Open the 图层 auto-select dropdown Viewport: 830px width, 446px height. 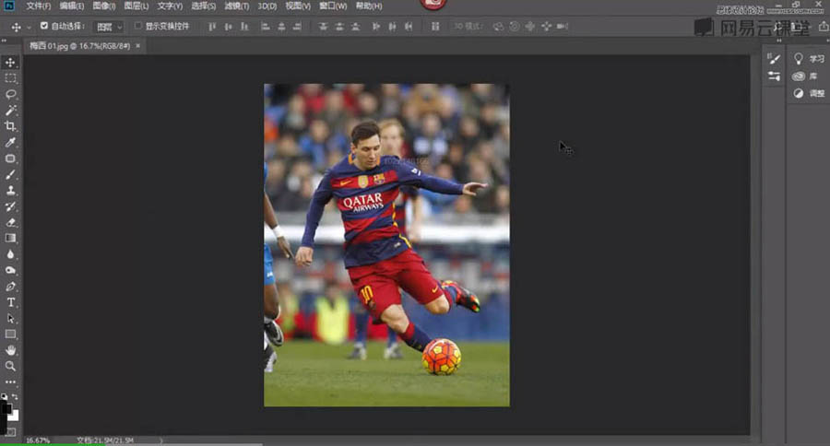[109, 27]
